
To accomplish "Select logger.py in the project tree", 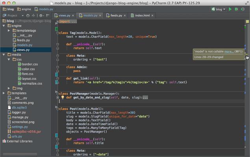I will (x=17, y=112).
